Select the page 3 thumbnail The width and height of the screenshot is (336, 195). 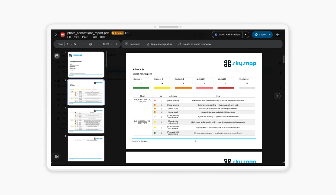[86, 121]
